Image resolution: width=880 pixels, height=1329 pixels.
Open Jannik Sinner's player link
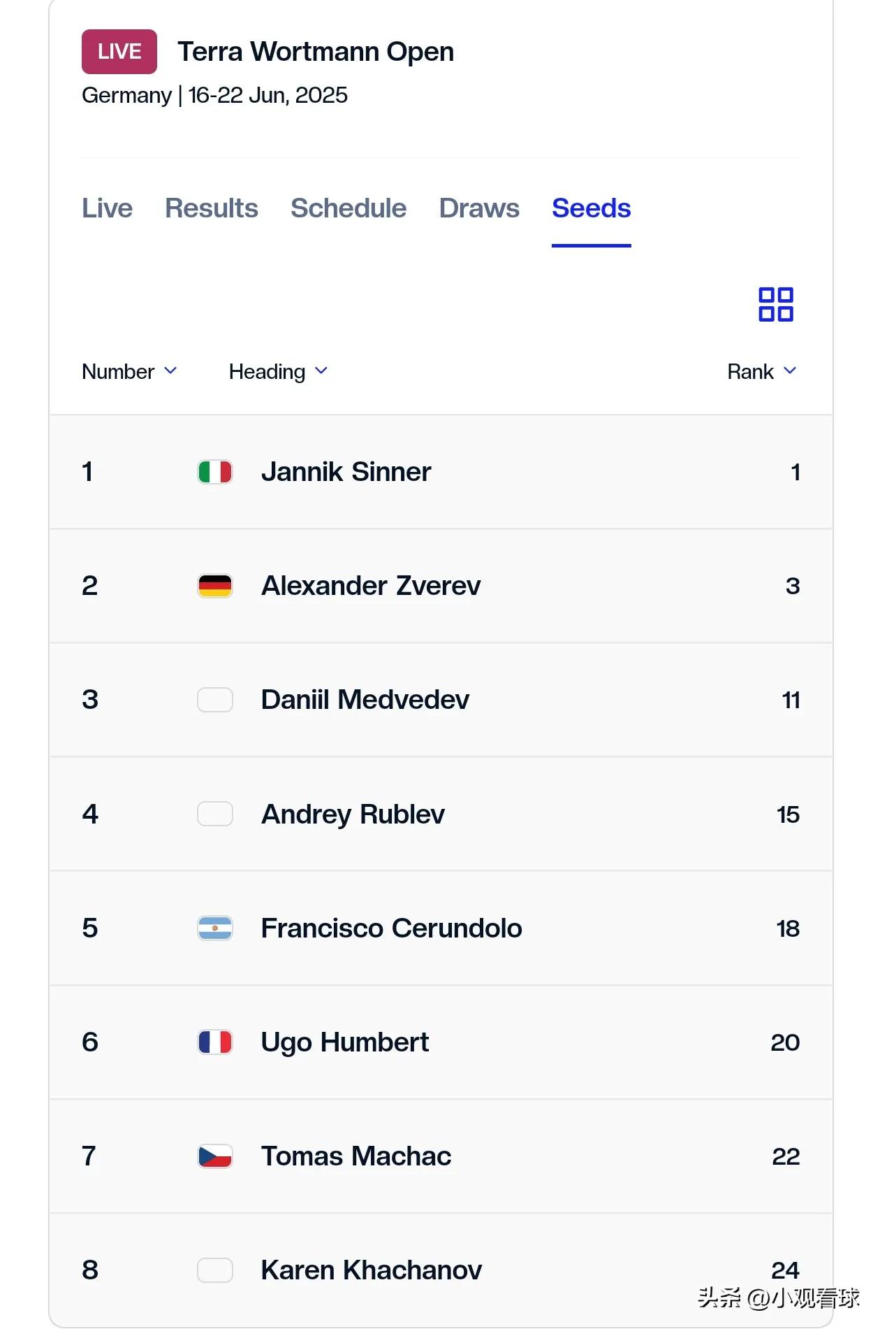346,472
